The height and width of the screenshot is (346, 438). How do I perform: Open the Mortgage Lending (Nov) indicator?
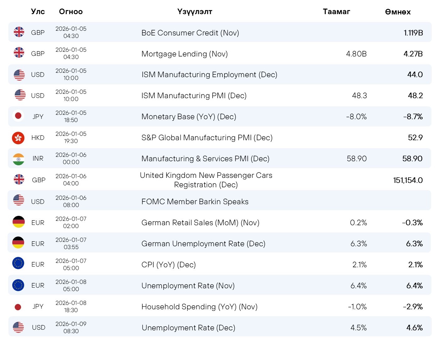click(184, 54)
